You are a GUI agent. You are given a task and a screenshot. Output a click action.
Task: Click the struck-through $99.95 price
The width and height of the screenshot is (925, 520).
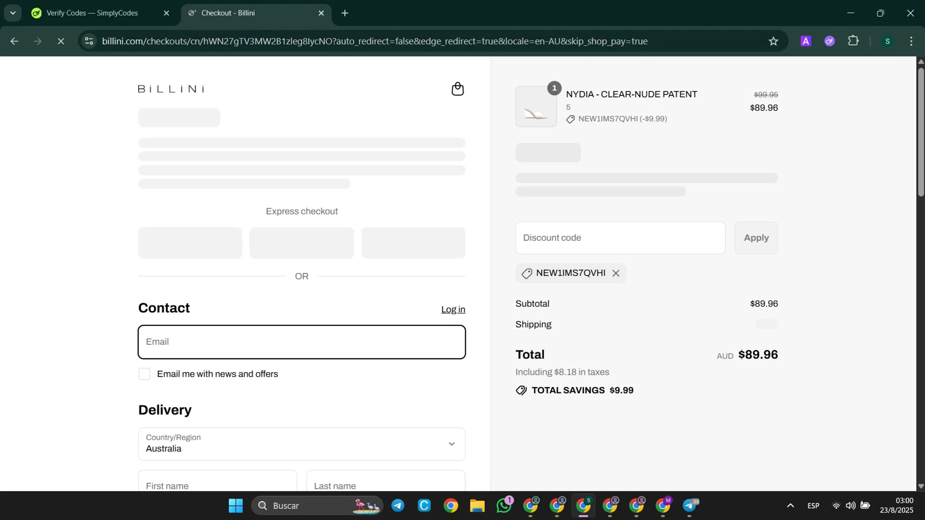[x=766, y=95]
